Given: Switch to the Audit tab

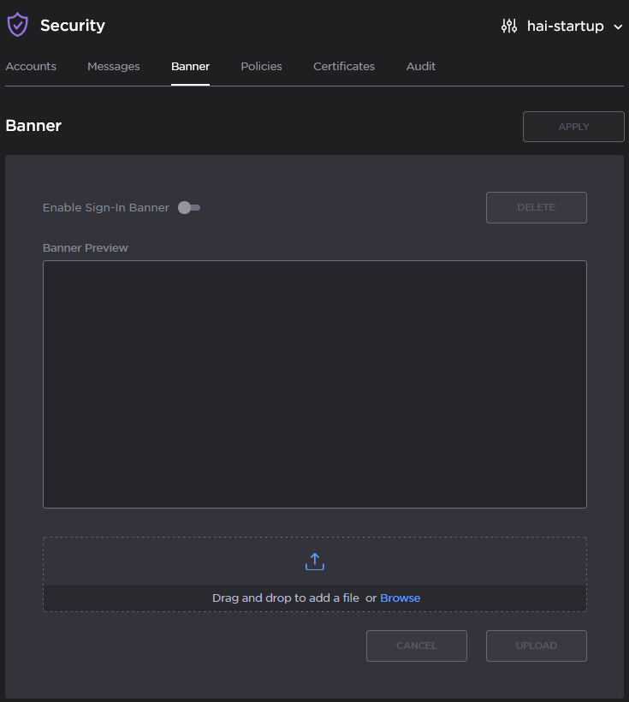Looking at the screenshot, I should pyautogui.click(x=421, y=66).
